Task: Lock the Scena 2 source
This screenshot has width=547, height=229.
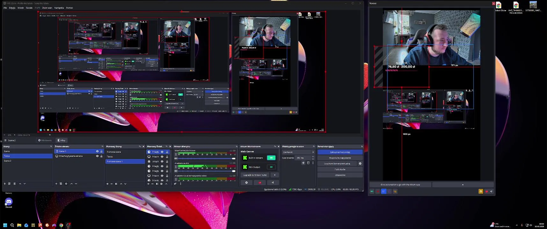Action: pos(101,151)
